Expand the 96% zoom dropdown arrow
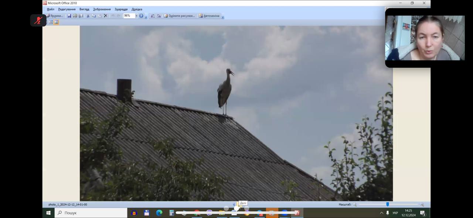This screenshot has width=473, height=218. (136, 16)
